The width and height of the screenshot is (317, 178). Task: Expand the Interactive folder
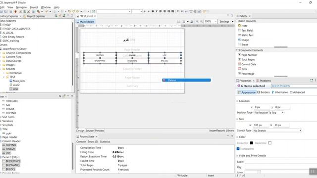pos(4,73)
